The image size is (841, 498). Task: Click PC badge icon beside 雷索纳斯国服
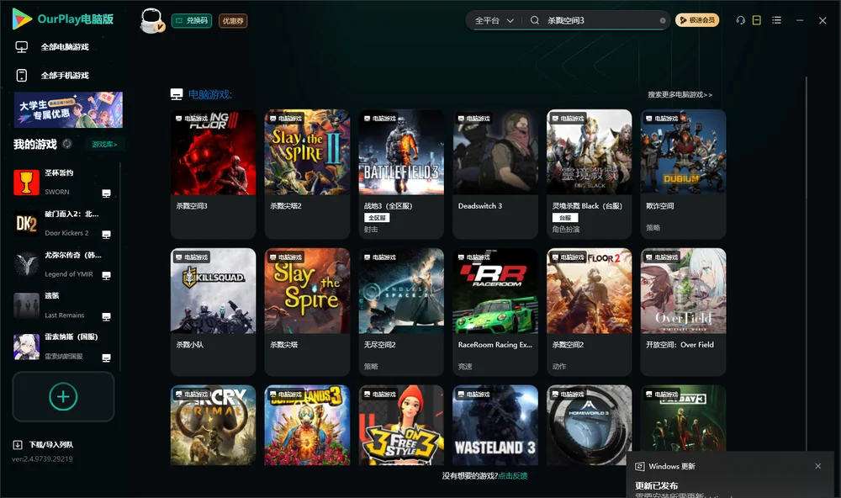[106, 358]
